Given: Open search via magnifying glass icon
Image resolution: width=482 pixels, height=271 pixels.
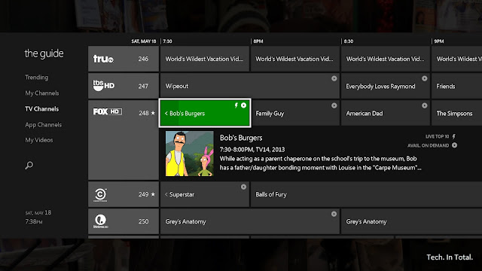Looking at the screenshot, I should point(29,166).
